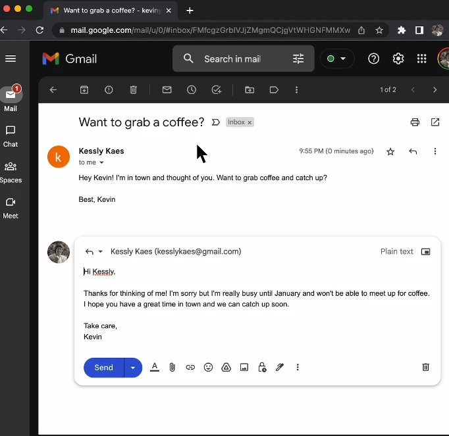Insert a photo into the reply
Image resolution: width=449 pixels, height=436 pixels.
pyautogui.click(x=244, y=368)
